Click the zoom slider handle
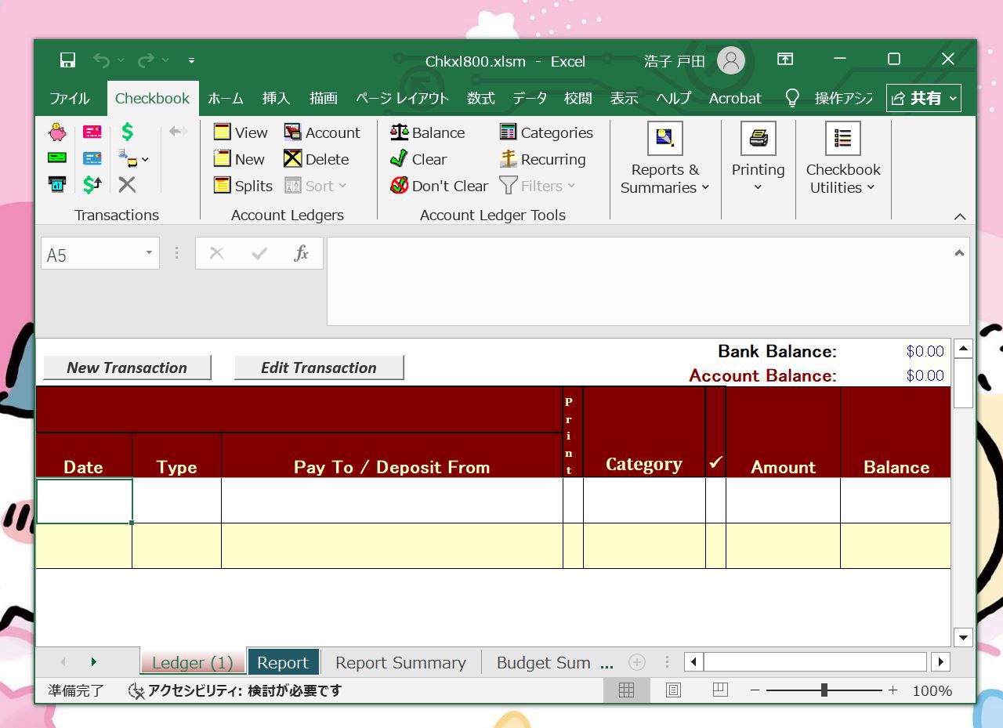The width and height of the screenshot is (1003, 728). click(x=824, y=690)
